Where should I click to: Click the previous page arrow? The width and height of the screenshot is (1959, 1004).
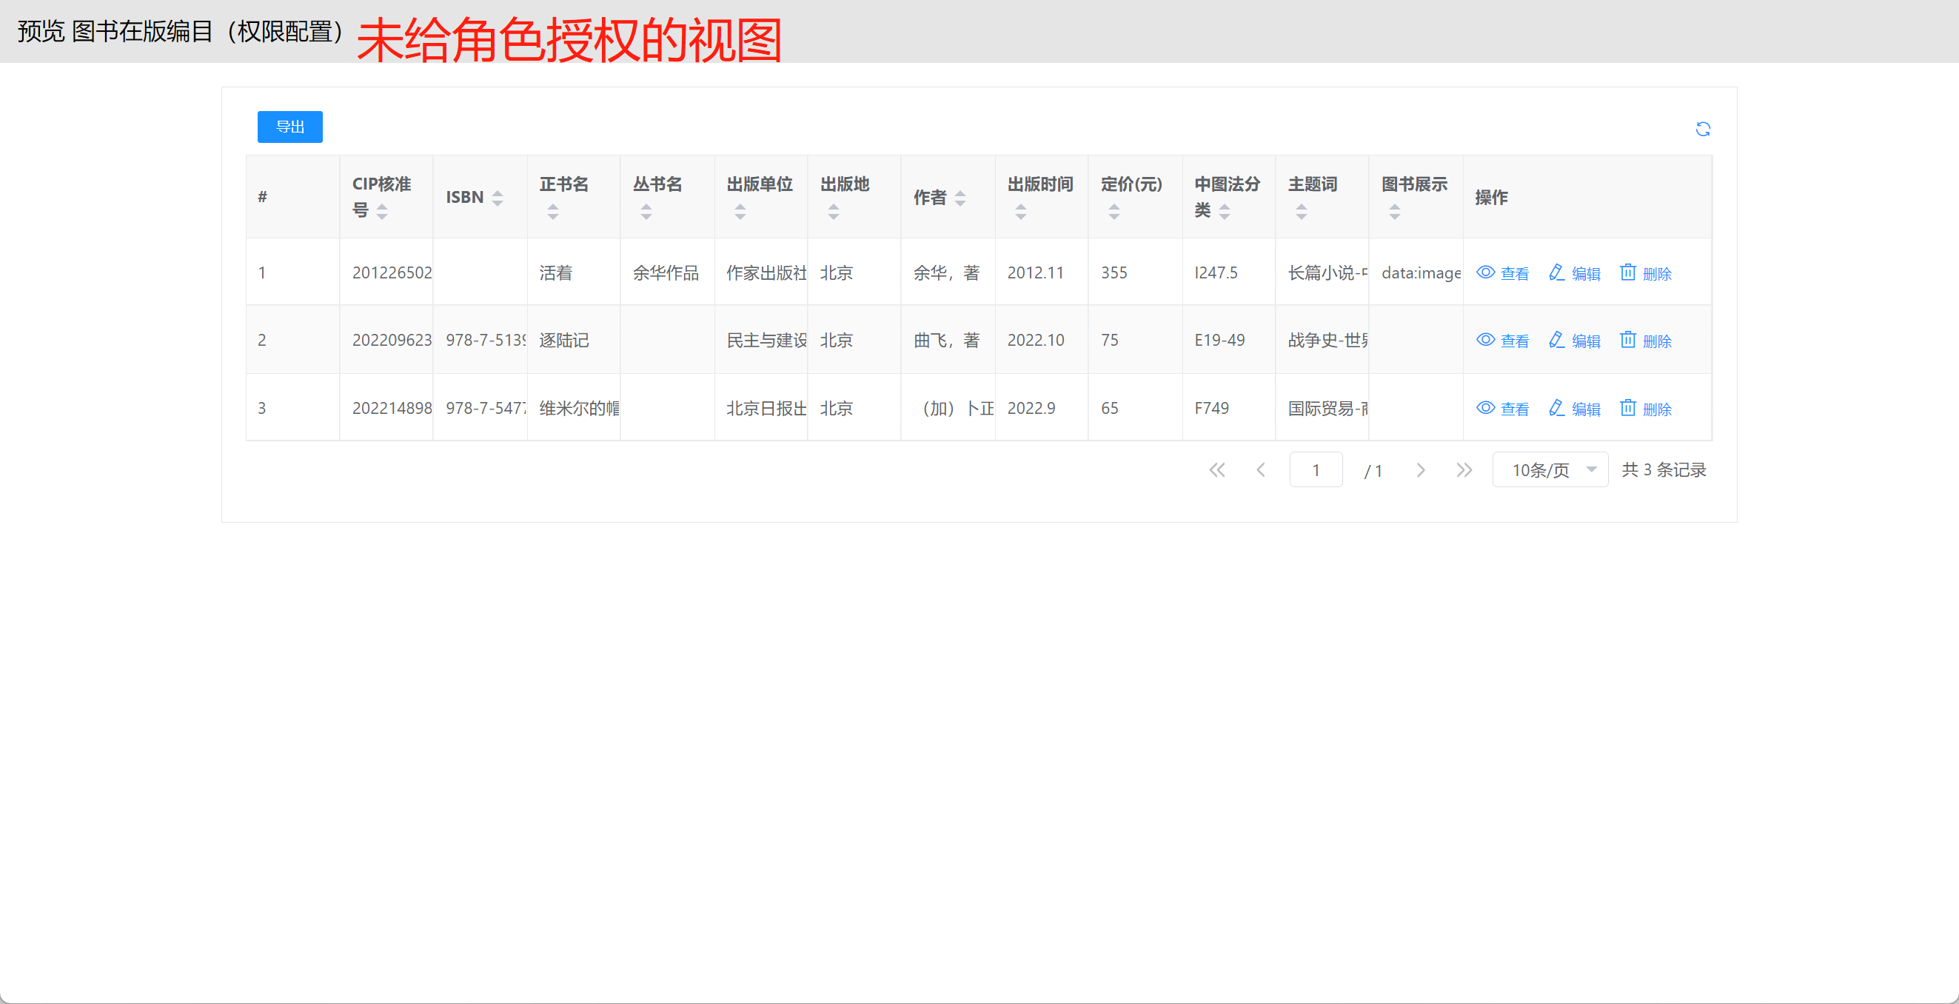pos(1261,470)
